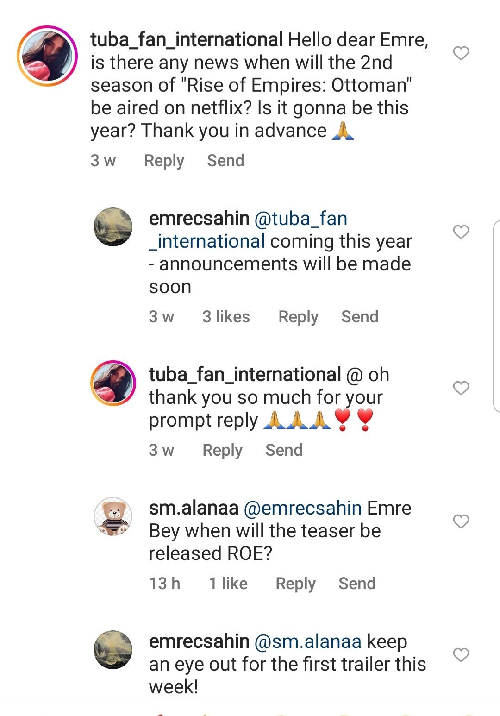Screen dimensions: 500x716
Task: Open tuba_fan_international's avatar on prompt reply comment
Action: point(113,383)
